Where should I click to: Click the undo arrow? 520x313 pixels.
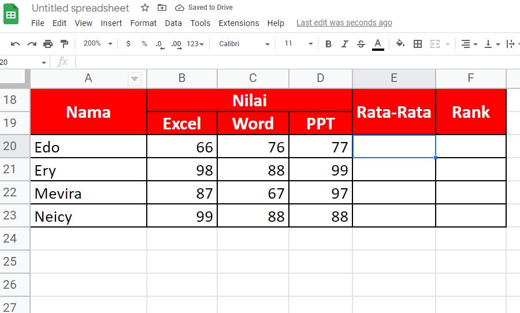click(x=15, y=44)
